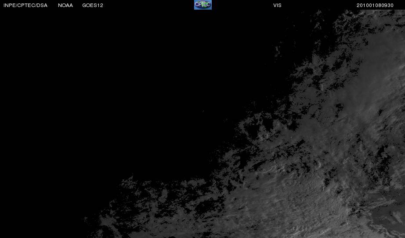The image size is (405, 238).
Task: Click the NOAA label
Action: (65, 5)
